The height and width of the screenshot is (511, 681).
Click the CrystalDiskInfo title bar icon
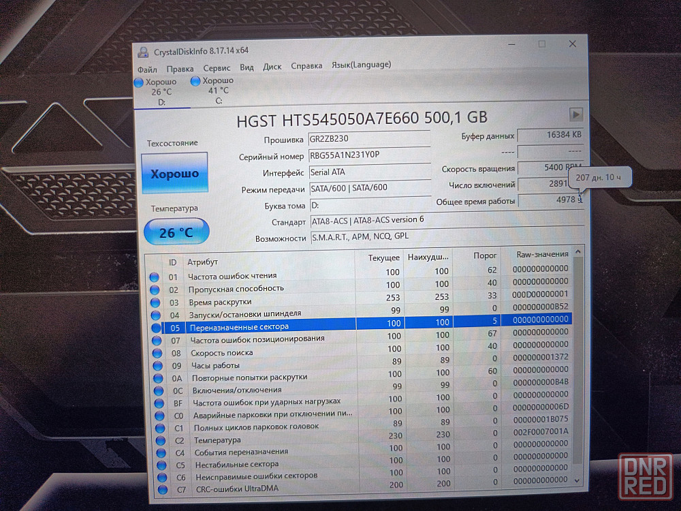pos(143,52)
